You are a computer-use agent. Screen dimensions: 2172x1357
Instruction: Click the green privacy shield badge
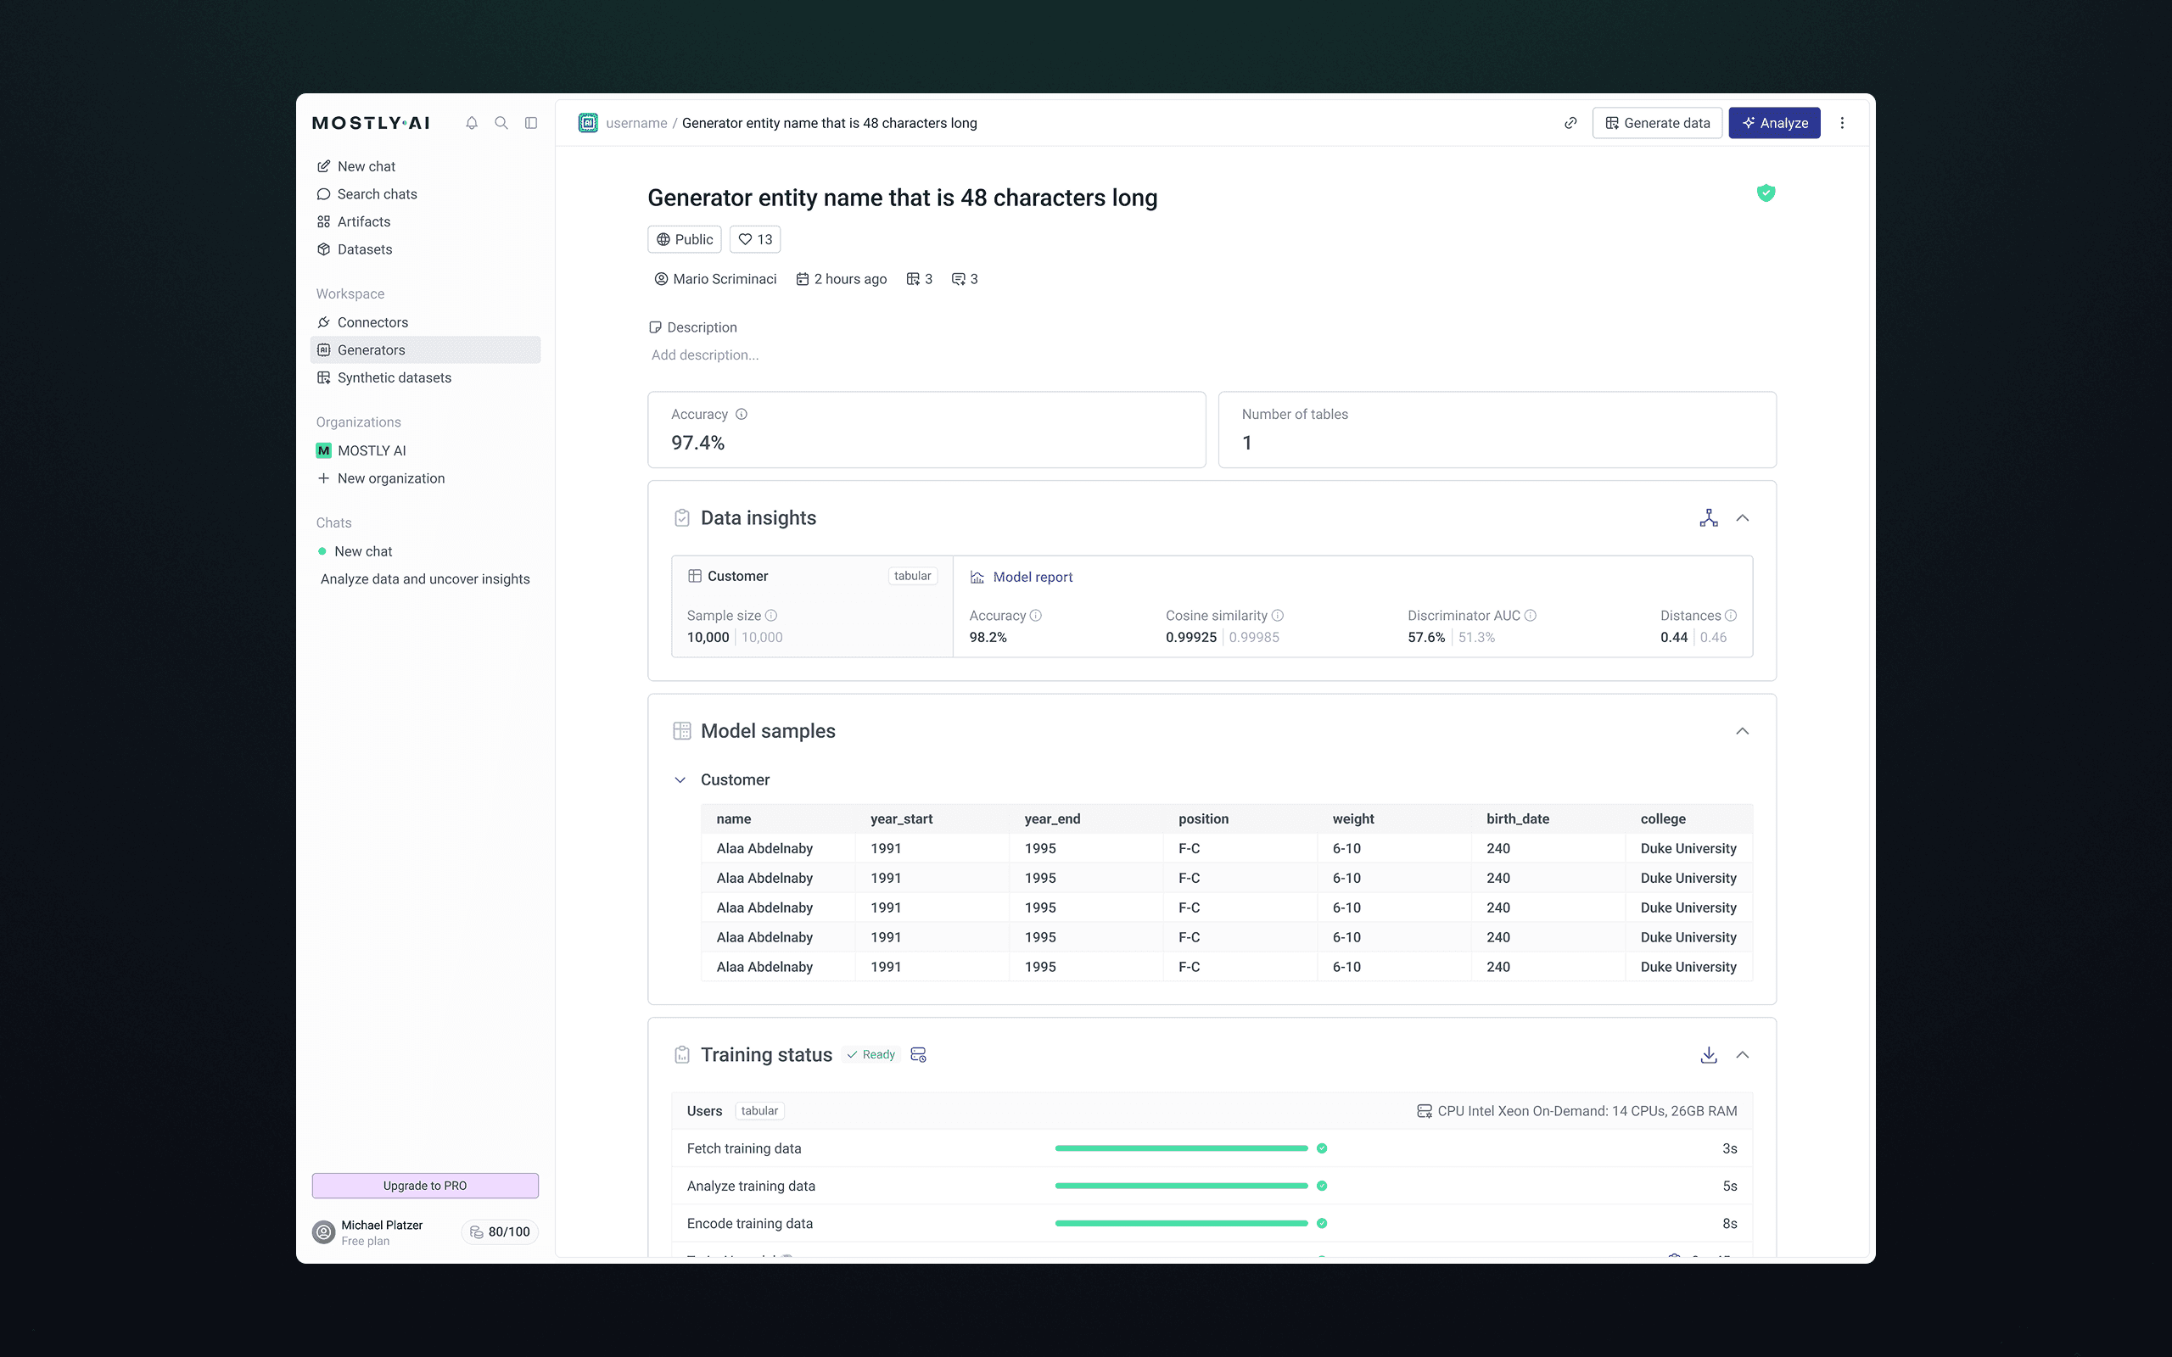(x=1766, y=193)
